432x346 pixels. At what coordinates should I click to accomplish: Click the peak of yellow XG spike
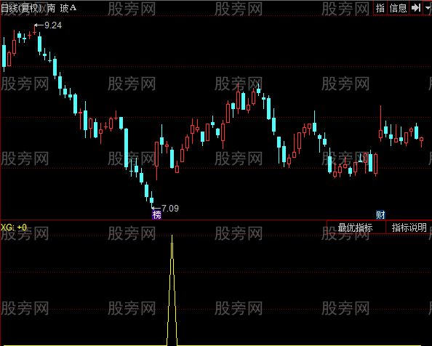(x=172, y=236)
